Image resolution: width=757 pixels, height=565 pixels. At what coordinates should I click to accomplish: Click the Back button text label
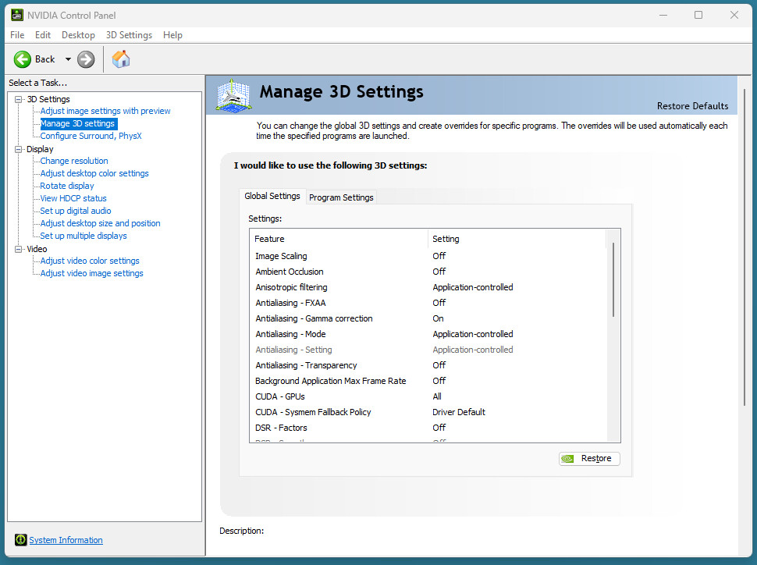(45, 59)
